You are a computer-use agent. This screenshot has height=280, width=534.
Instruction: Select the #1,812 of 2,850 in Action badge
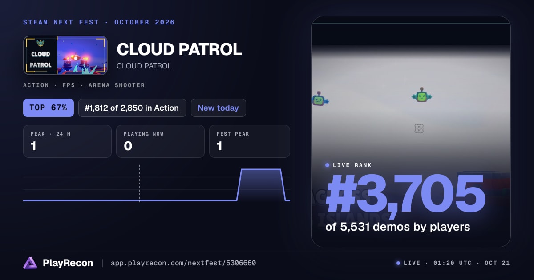tap(132, 108)
